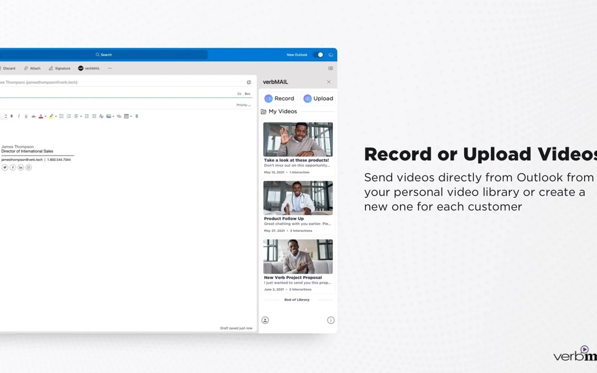This screenshot has height=373, width=597.
Task: Click Discard in the toolbar
Action: 8,68
